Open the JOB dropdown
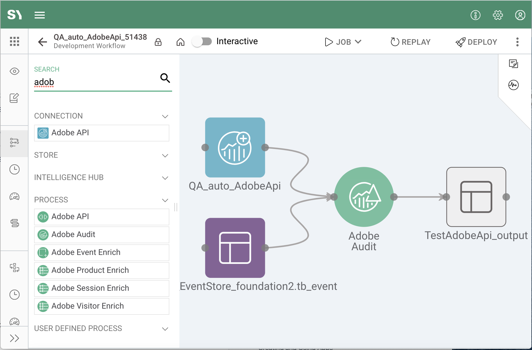Screen dimensions: 532x350 point(343,42)
